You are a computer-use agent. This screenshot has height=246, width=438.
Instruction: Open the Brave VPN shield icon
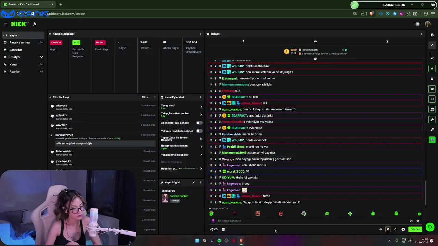pyautogui.click(x=426, y=14)
